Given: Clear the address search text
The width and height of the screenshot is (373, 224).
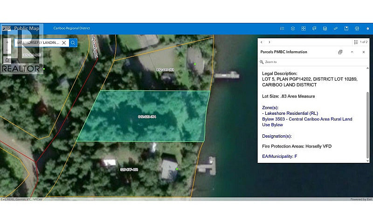Looking at the screenshot, I should 64,42.
